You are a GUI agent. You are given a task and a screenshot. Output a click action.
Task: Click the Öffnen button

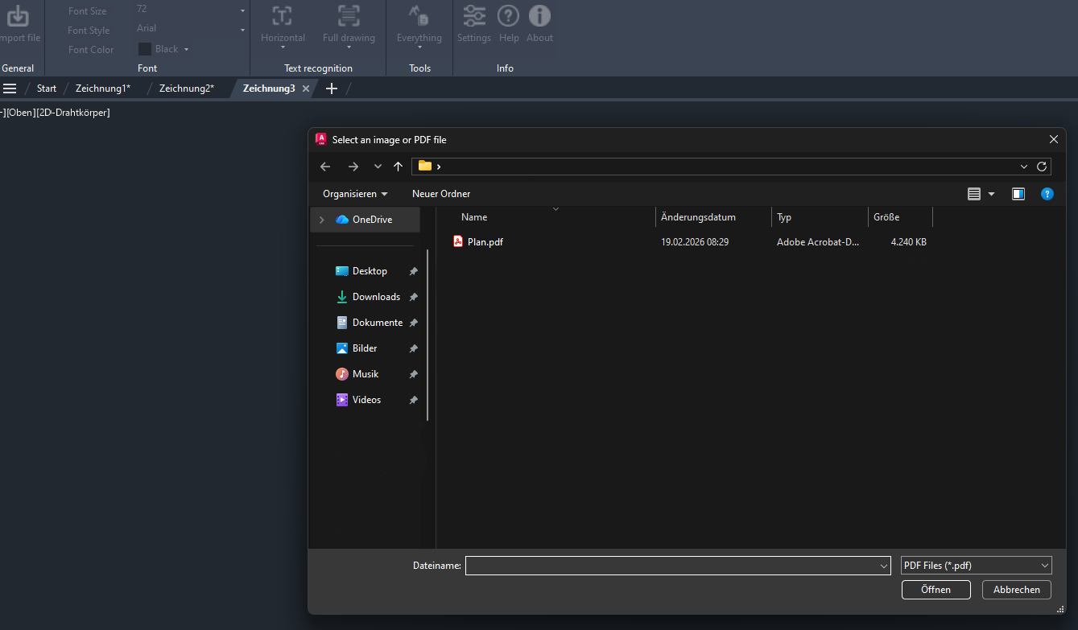coord(936,590)
